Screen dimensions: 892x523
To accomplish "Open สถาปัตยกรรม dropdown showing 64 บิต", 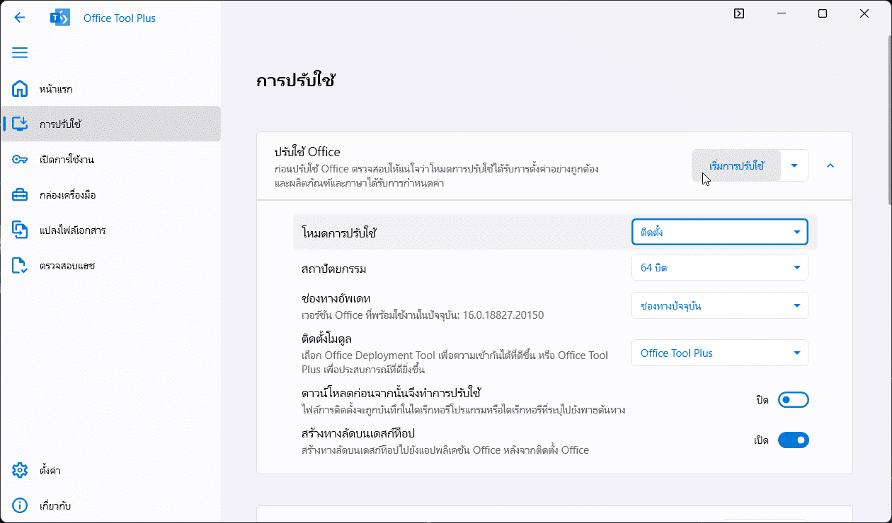I will tap(719, 268).
